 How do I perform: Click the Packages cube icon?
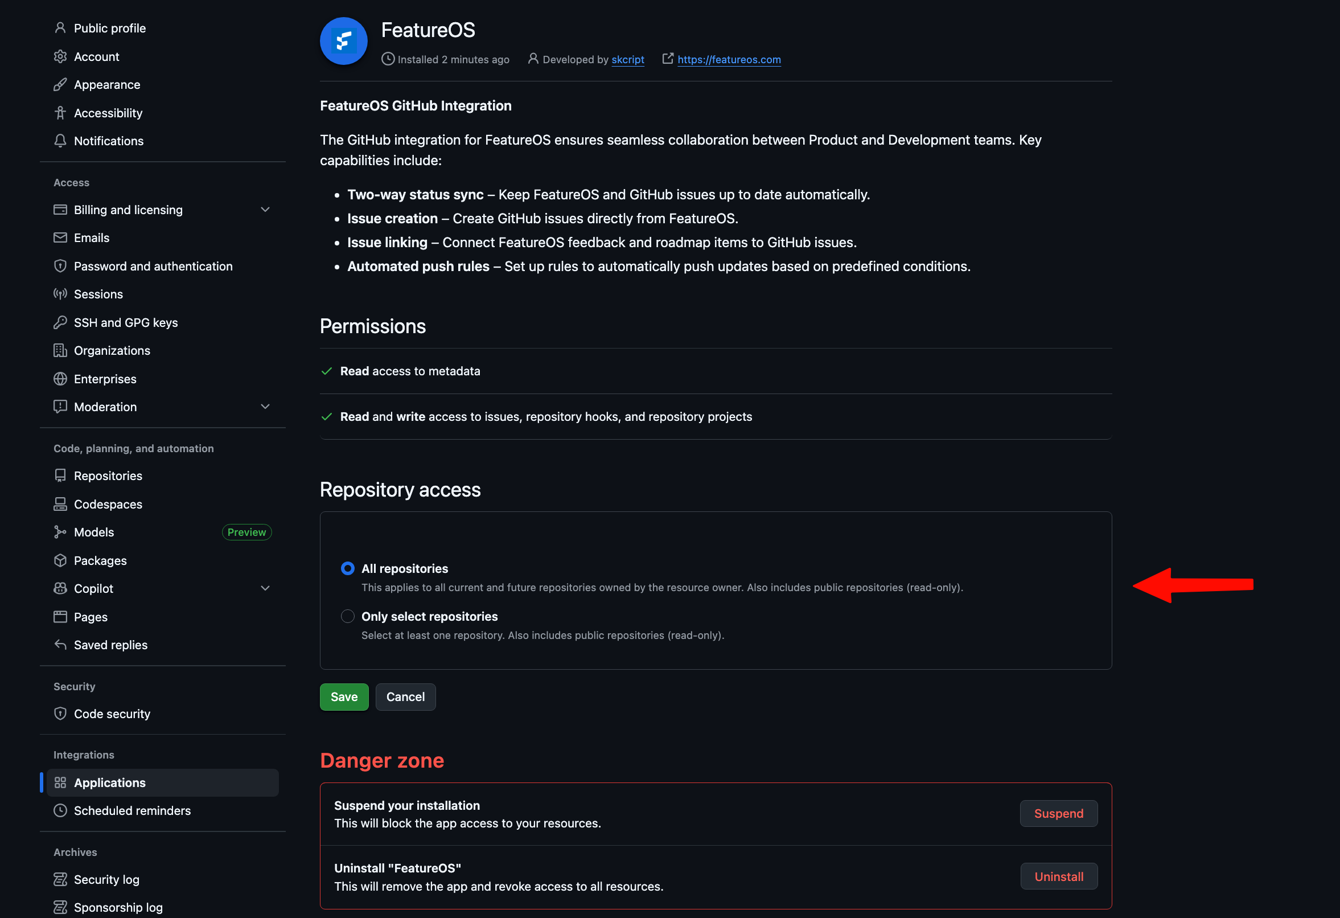(x=60, y=560)
